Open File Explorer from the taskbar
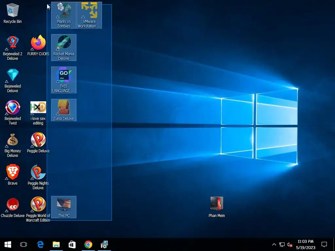 56,244
